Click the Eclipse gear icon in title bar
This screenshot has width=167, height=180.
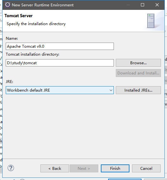pos(8,5)
